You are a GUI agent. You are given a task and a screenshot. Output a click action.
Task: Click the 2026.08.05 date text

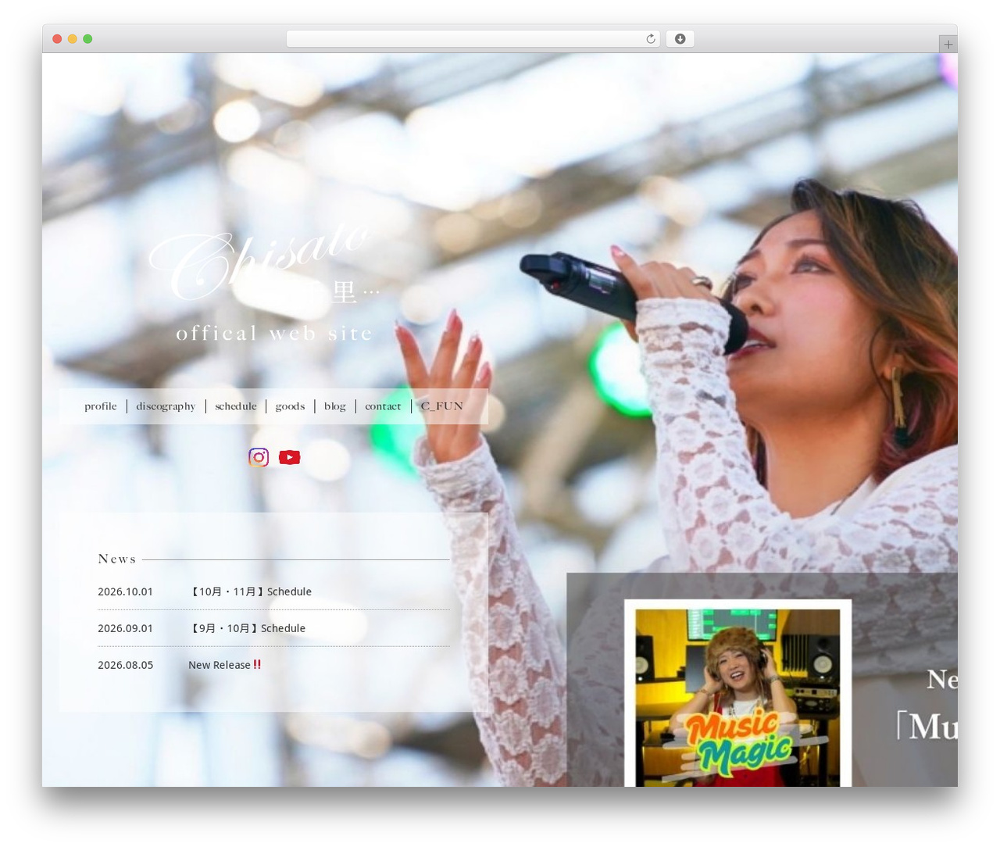coord(125,665)
